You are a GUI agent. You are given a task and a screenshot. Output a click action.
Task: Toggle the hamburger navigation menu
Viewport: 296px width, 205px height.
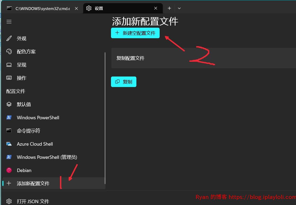click(x=9, y=22)
